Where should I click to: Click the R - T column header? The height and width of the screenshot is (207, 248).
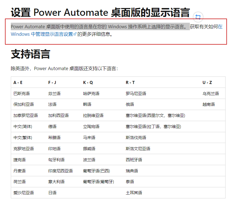coord(130,82)
